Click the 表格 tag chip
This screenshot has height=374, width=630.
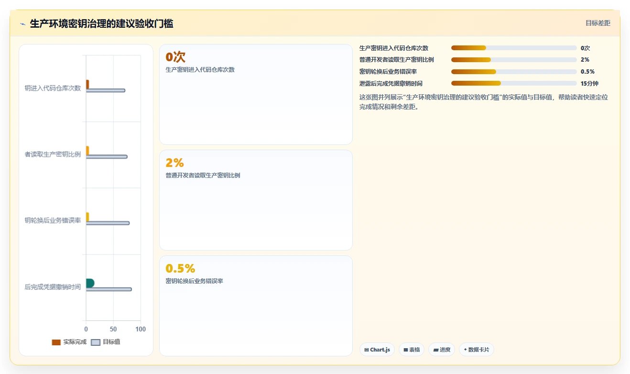(412, 350)
